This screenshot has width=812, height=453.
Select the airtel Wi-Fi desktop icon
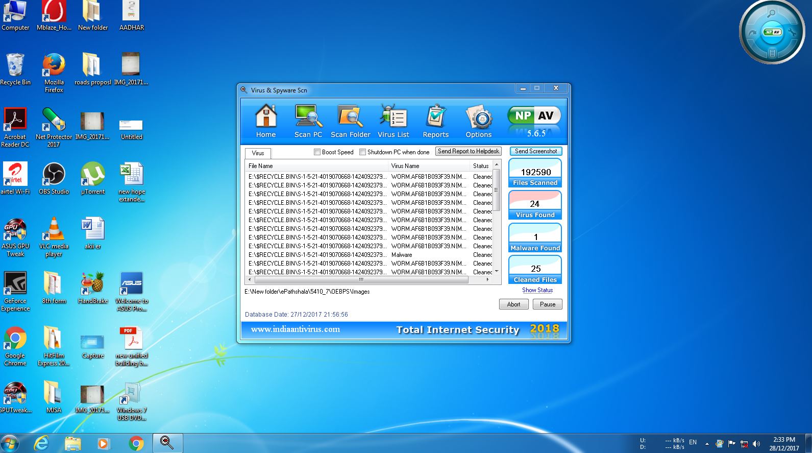[x=15, y=179]
